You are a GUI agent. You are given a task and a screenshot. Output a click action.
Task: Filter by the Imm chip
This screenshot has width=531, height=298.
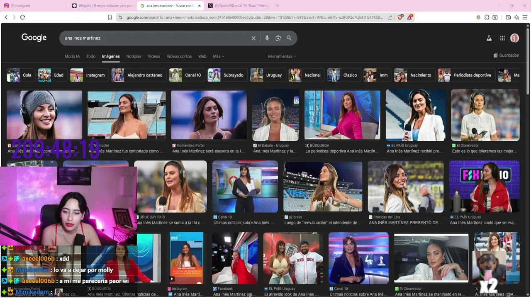(x=377, y=75)
